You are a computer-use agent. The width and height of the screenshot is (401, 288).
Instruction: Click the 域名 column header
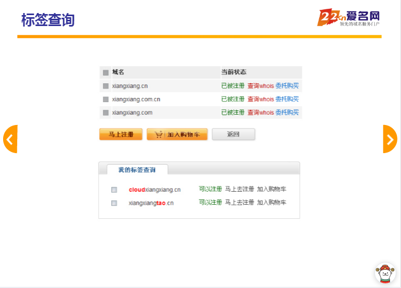(118, 72)
